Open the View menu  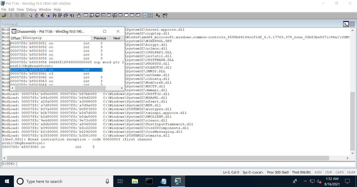click(x=20, y=9)
